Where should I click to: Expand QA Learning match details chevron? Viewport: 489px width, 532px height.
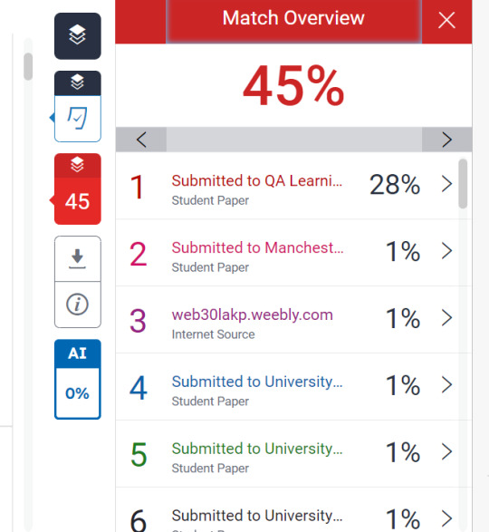(x=446, y=184)
